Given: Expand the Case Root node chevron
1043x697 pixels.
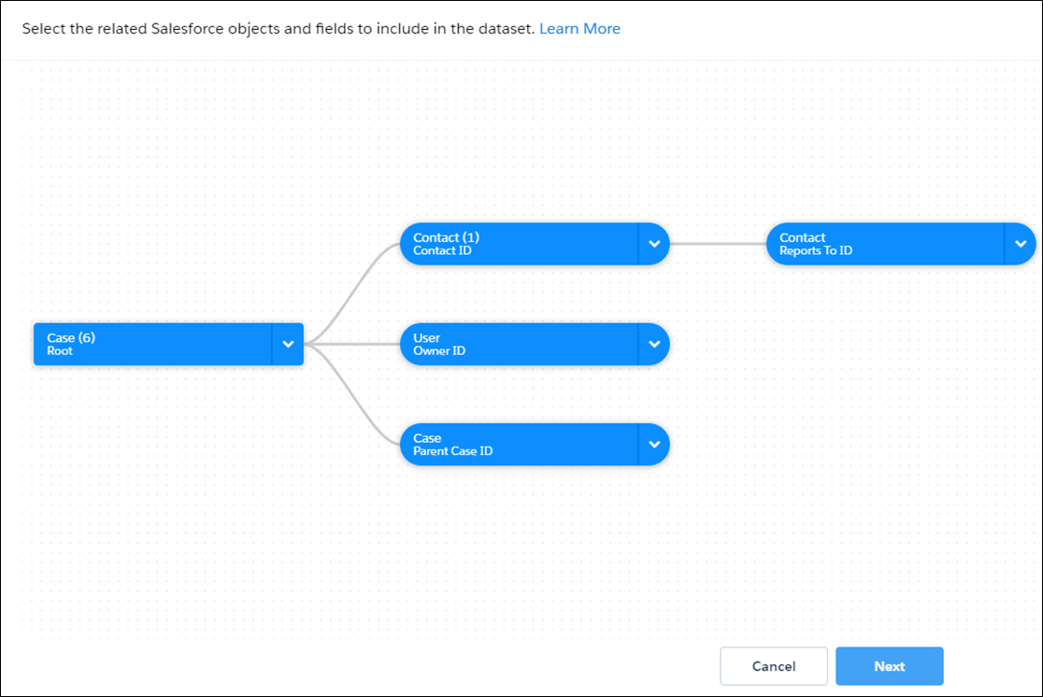Looking at the screenshot, I should (288, 344).
